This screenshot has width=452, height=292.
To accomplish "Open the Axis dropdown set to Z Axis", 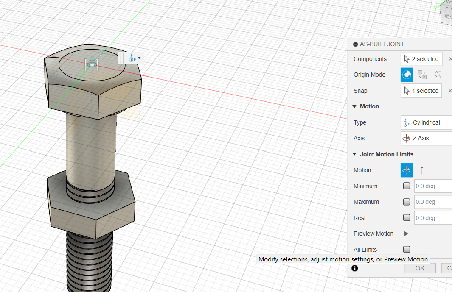I will pyautogui.click(x=426, y=138).
